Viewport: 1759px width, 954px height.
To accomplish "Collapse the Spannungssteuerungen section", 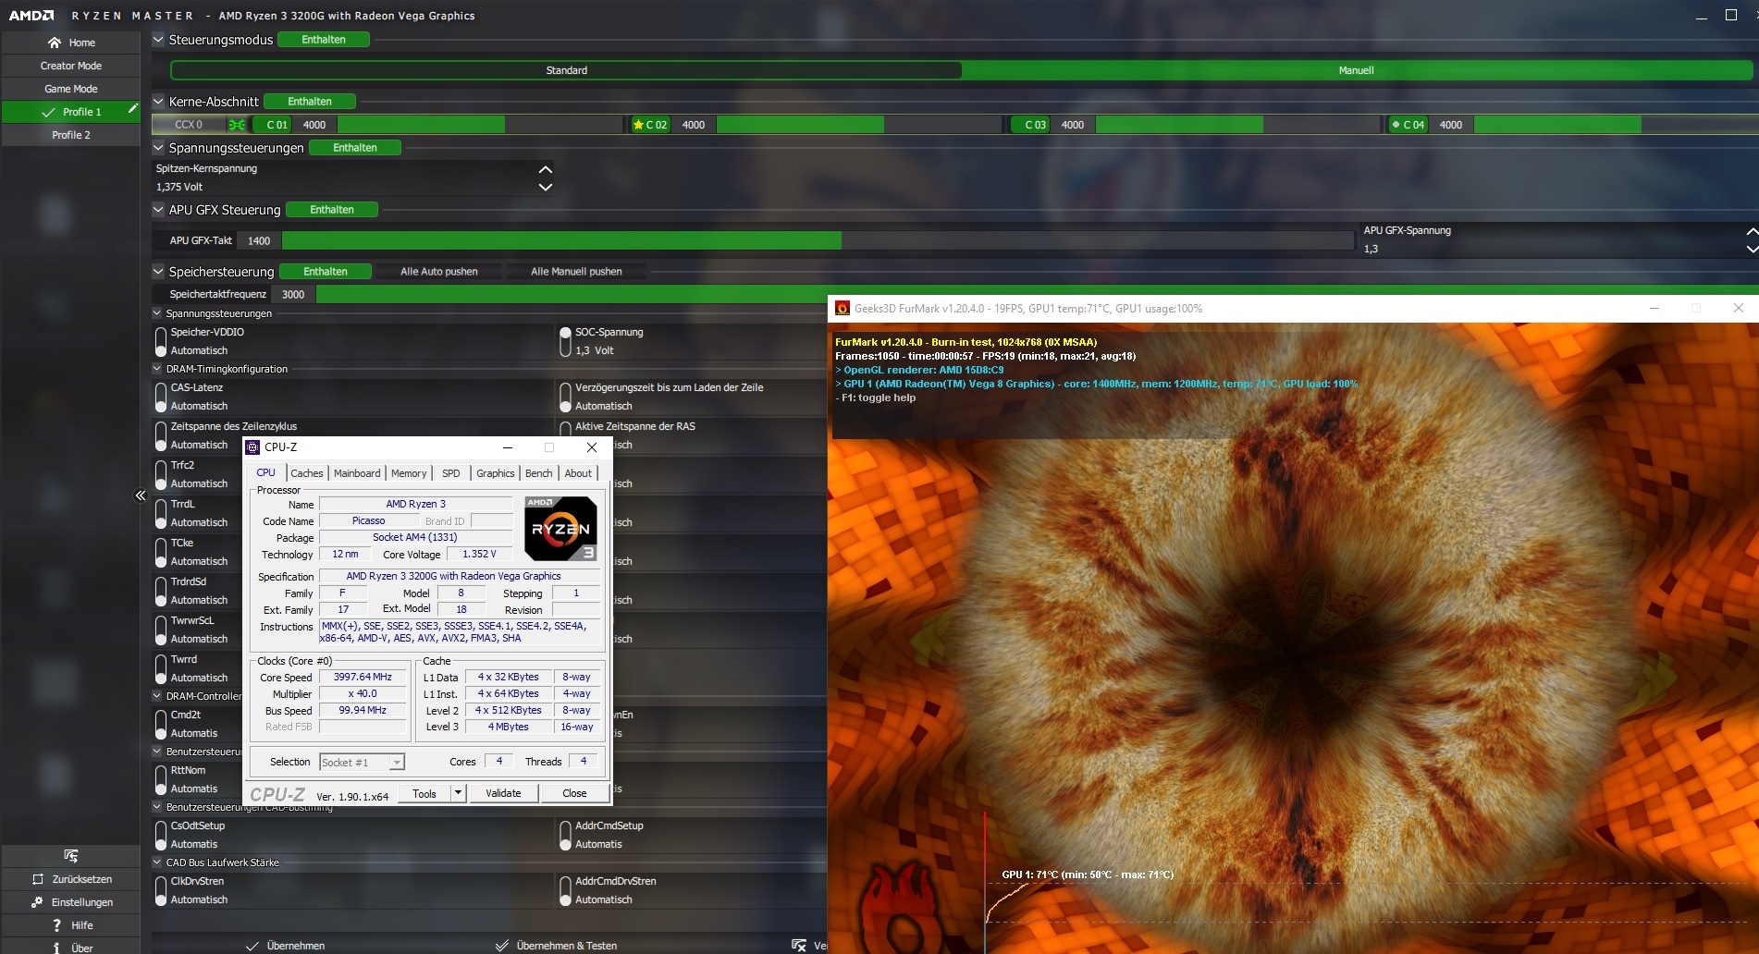I will pyautogui.click(x=158, y=148).
